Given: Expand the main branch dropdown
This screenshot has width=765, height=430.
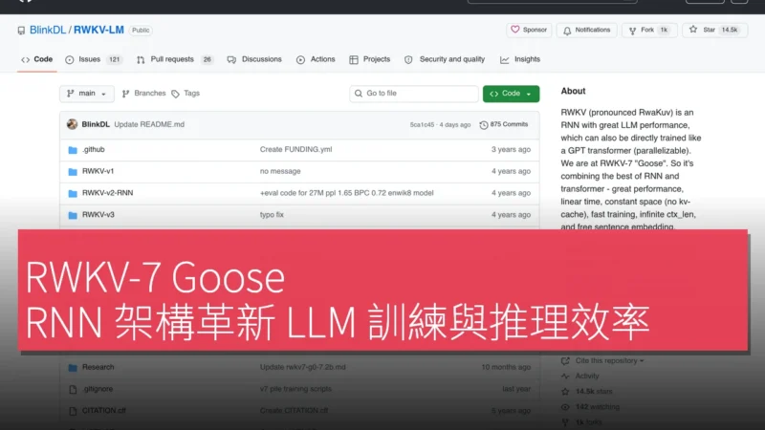Looking at the screenshot, I should [87, 94].
